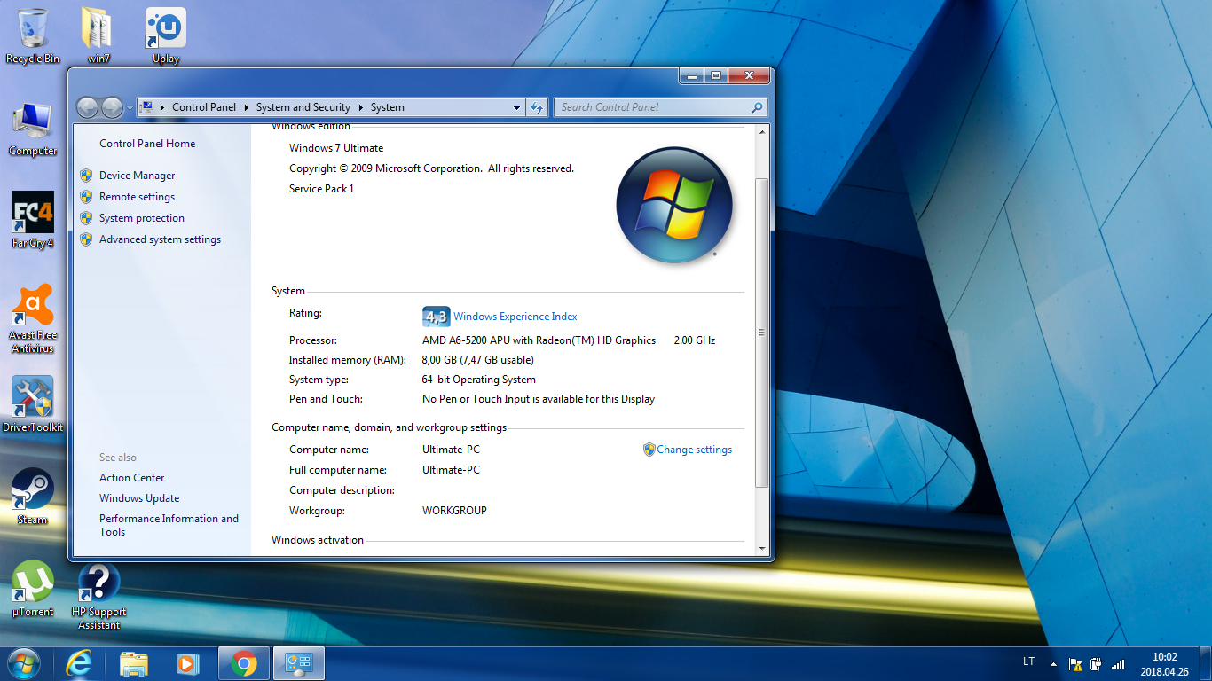Show hidden tray icons arrow
Screen dimensions: 1212x681
pos(1053,663)
